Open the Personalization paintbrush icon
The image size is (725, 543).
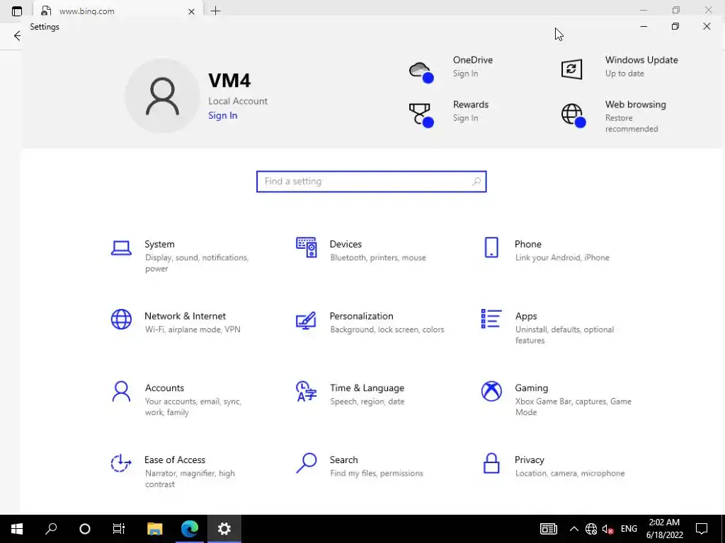pos(306,320)
